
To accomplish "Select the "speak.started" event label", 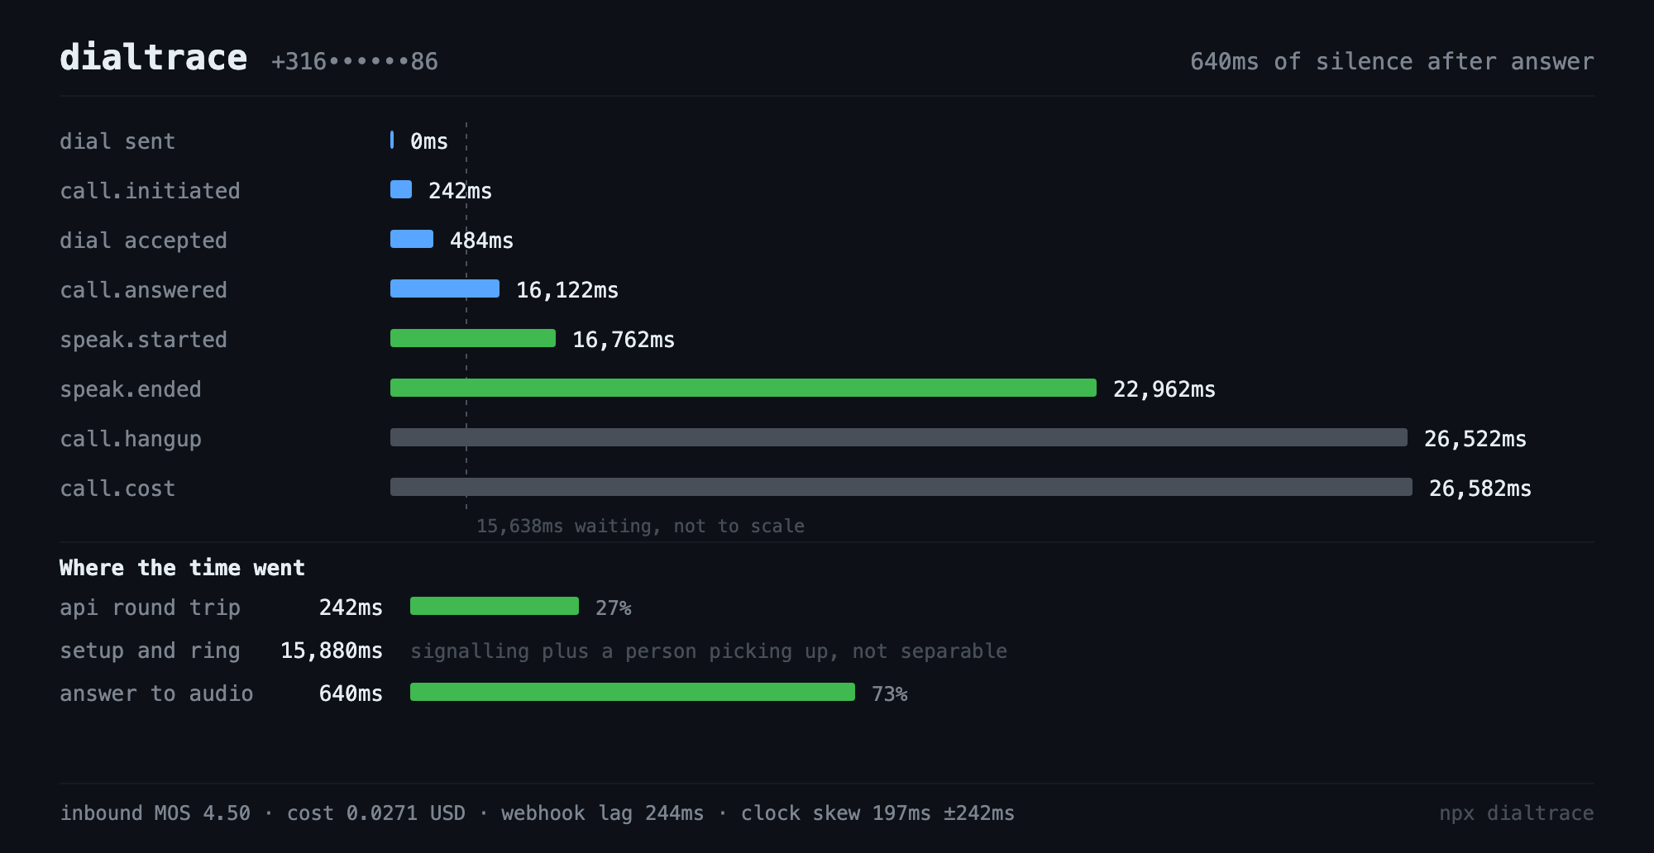I will coord(143,340).
